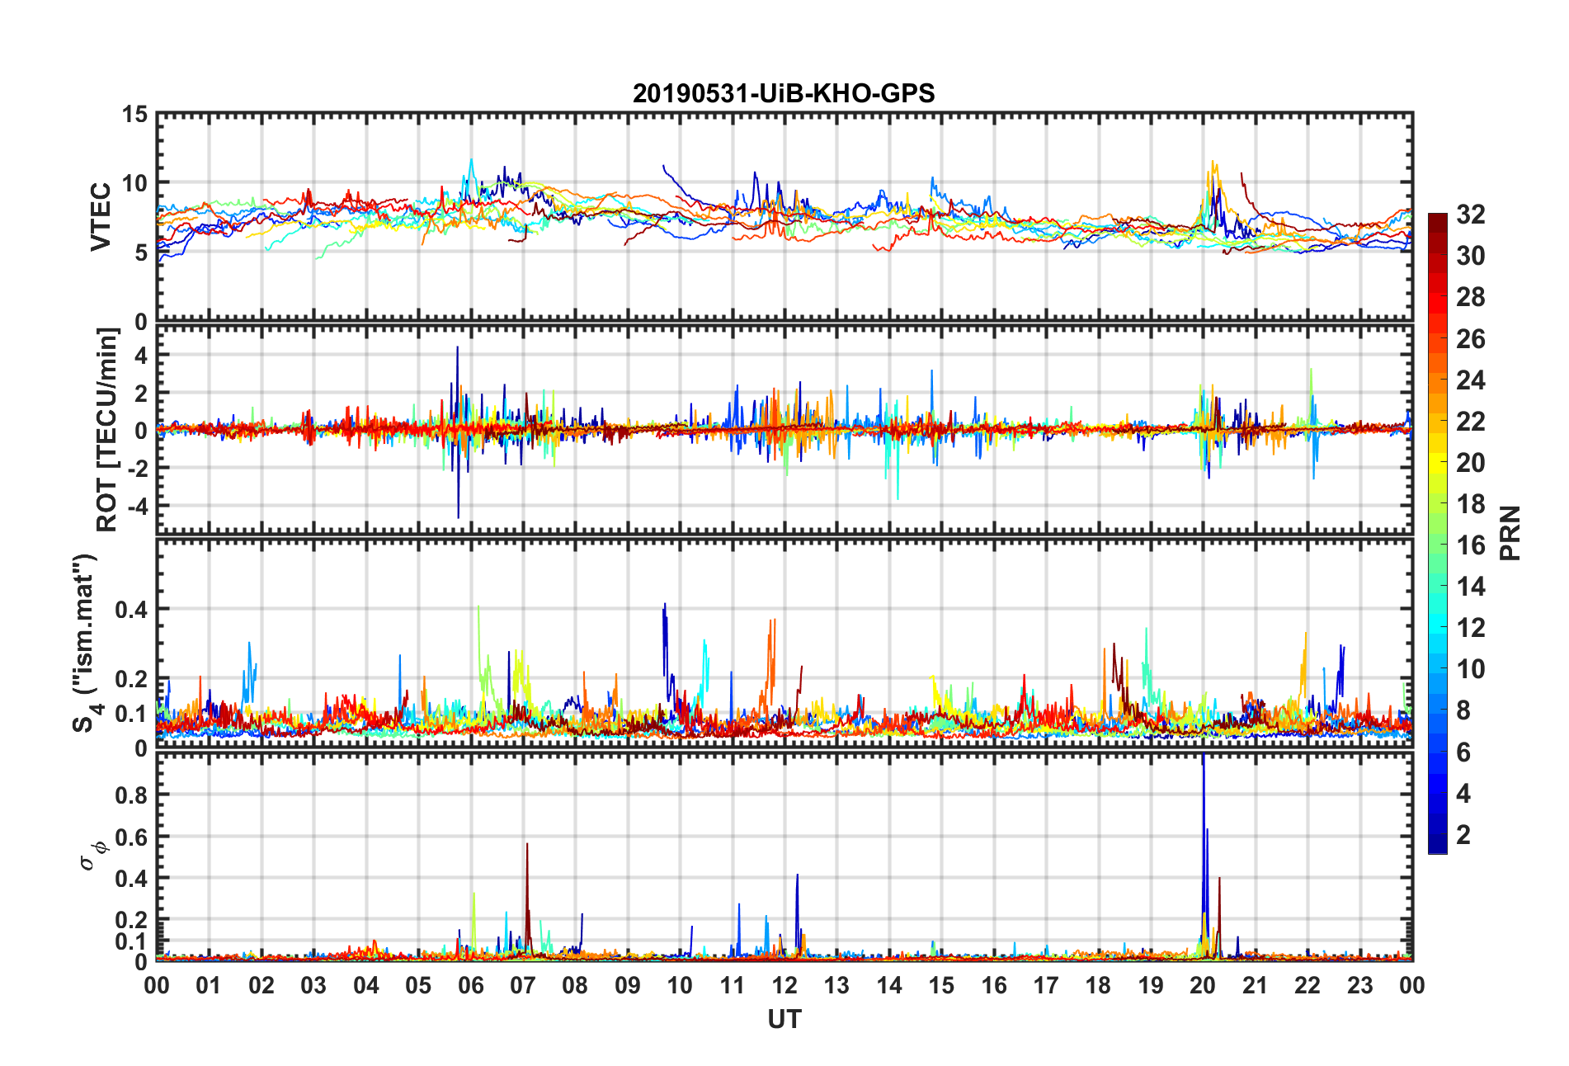This screenshot has height=1066, width=1569.
Task: Click the "23" UT axis tick label
Action: point(1359,985)
